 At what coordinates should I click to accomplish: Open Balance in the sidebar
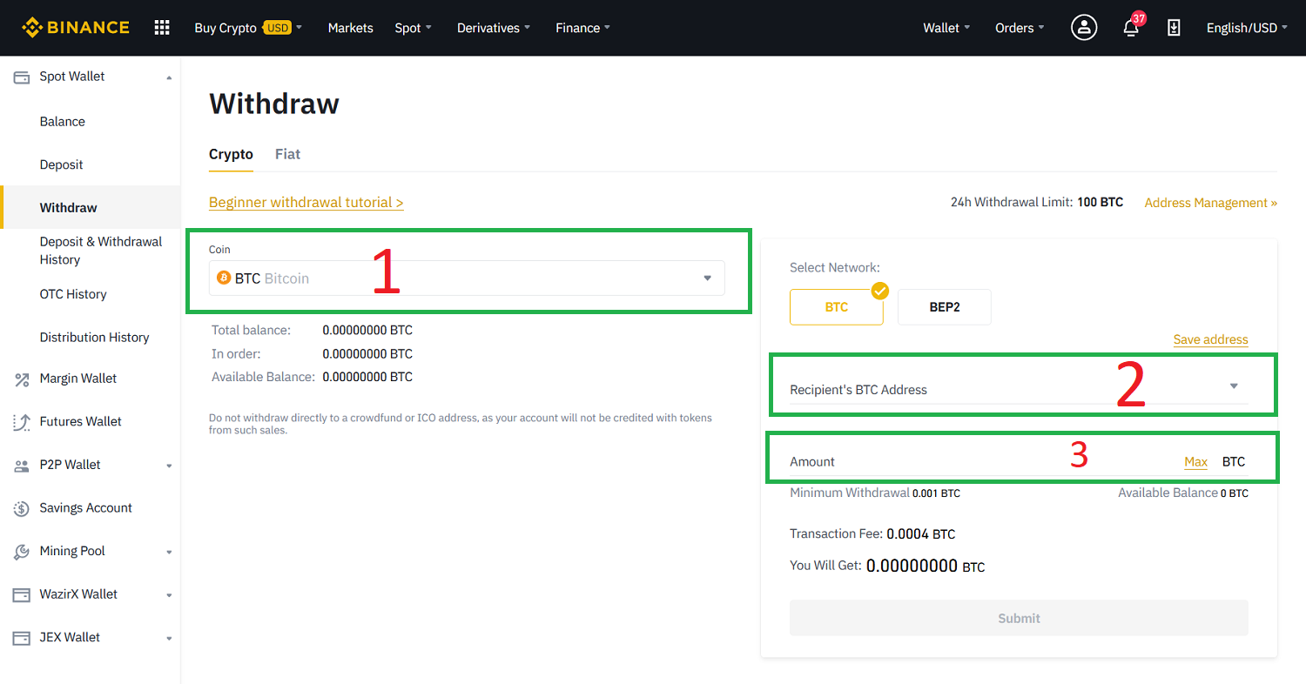[63, 122]
